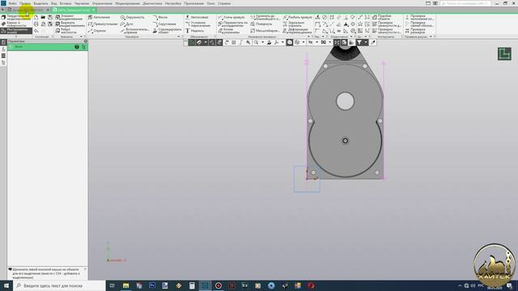Select the Окружность tool

(133, 17)
